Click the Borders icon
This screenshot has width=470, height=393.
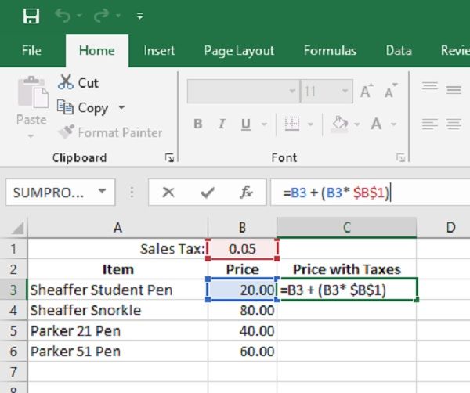[292, 124]
